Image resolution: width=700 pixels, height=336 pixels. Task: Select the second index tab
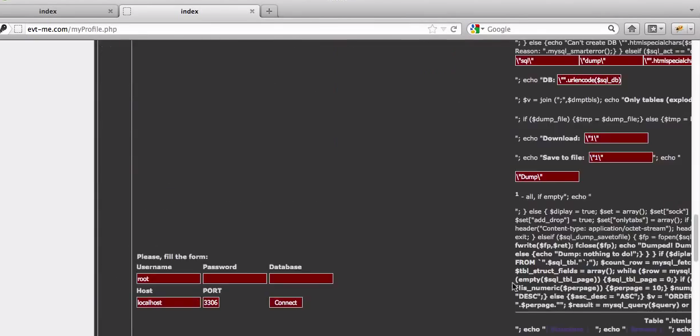click(x=189, y=11)
